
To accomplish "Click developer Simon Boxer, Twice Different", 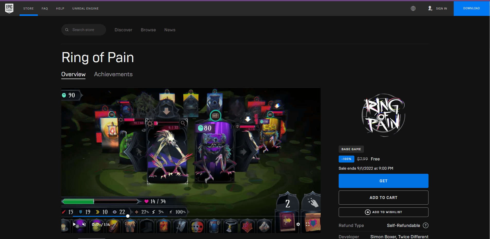I will point(399,236).
